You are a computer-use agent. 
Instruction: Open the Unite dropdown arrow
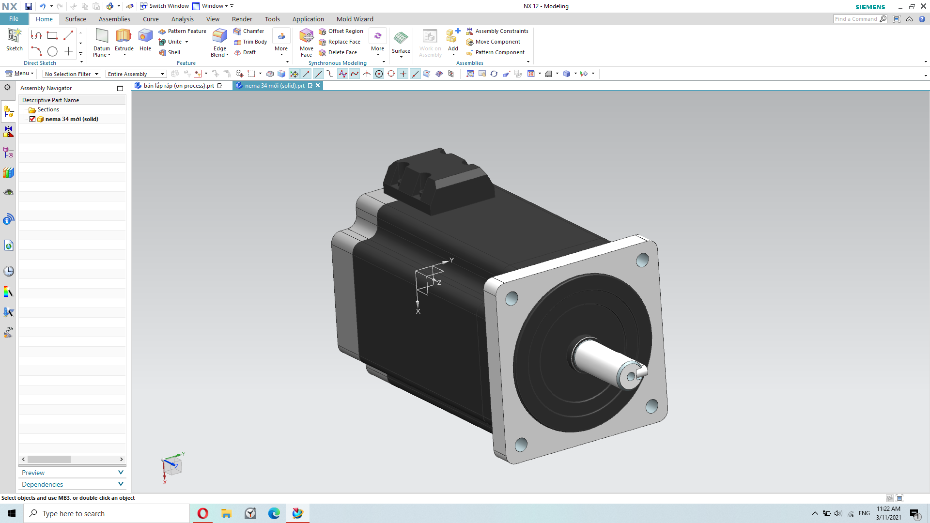pos(186,42)
